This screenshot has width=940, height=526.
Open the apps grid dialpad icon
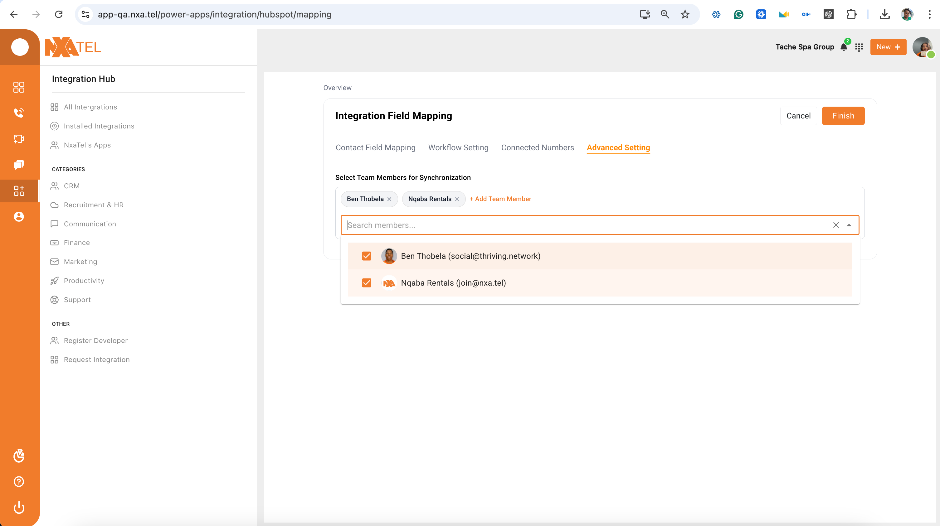click(859, 47)
